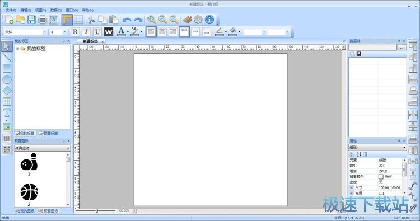Click the undo arrow icon

pos(127,20)
